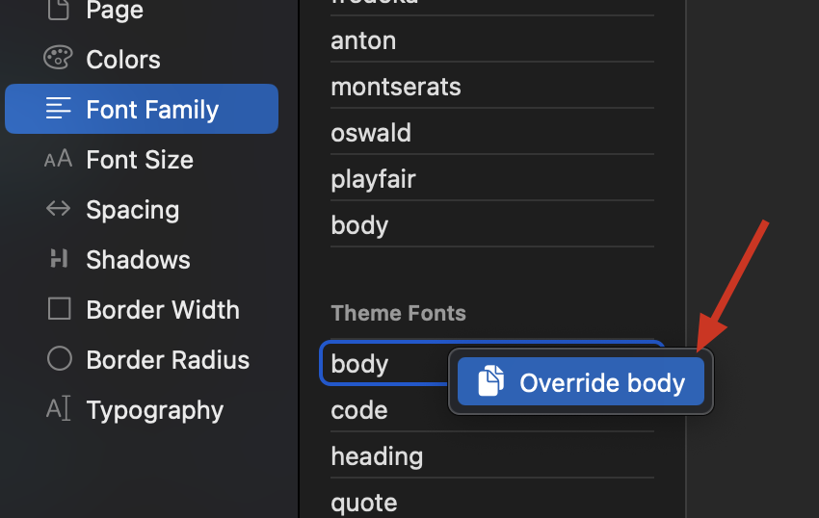This screenshot has height=518, width=819.
Task: Open Spacing settings in sidebar
Action: pos(132,210)
